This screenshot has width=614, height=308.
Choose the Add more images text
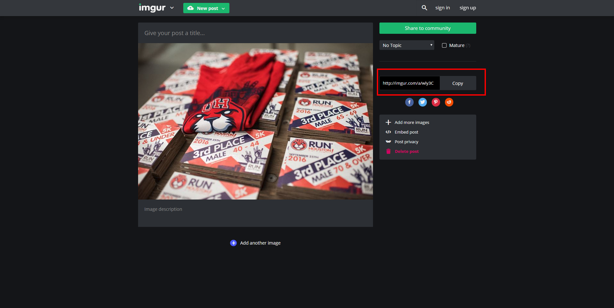pyautogui.click(x=412, y=122)
